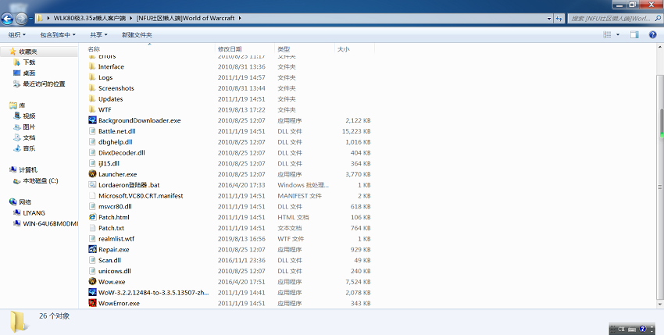Click WLK80级3.35a breadcrumb segment

[89, 18]
